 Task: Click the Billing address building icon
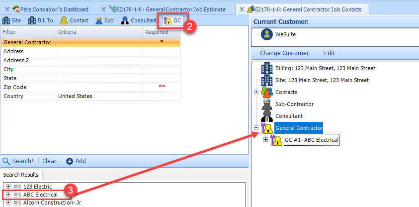click(x=266, y=68)
